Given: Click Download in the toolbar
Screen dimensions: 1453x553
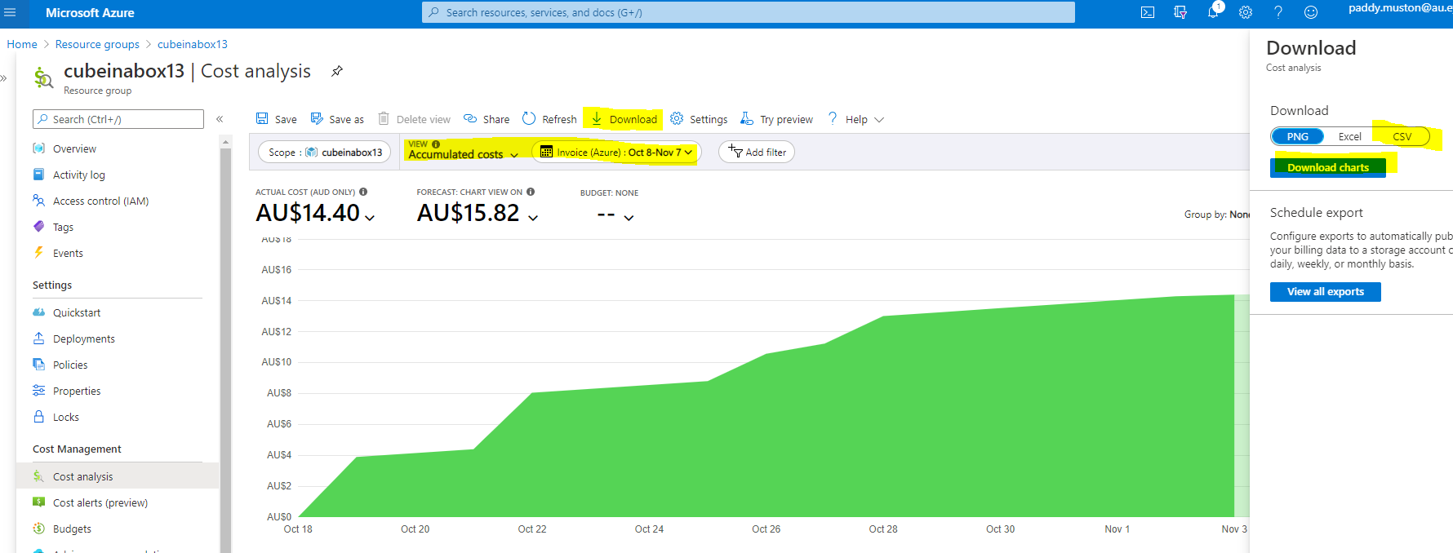Looking at the screenshot, I should point(624,119).
